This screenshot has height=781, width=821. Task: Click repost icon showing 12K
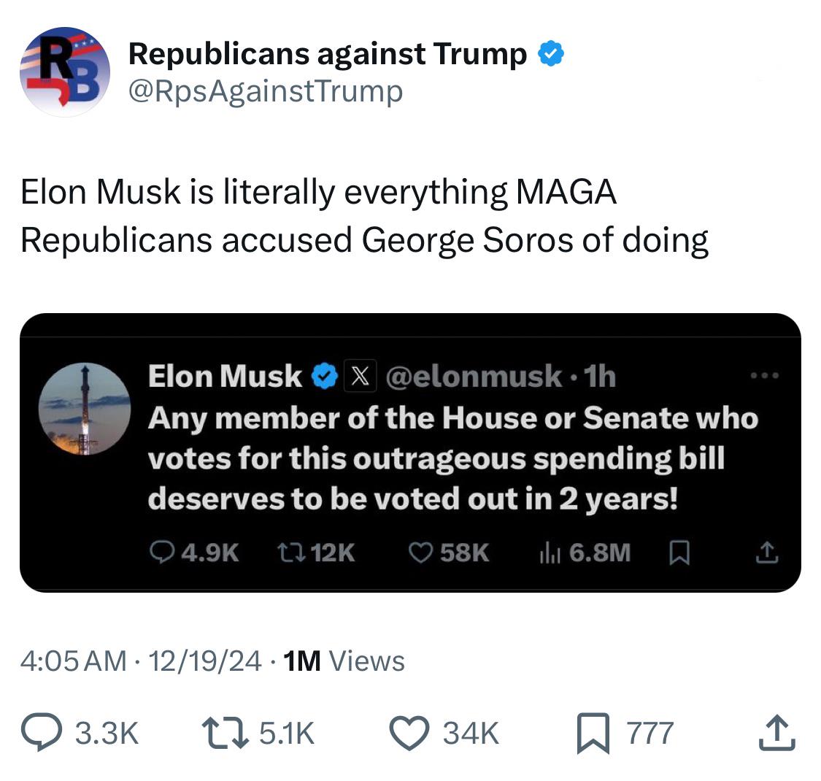(285, 553)
